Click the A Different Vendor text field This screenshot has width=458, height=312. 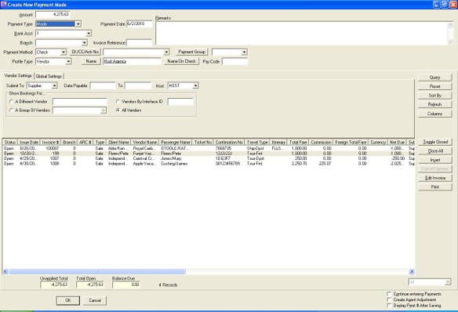pyautogui.click(x=80, y=102)
